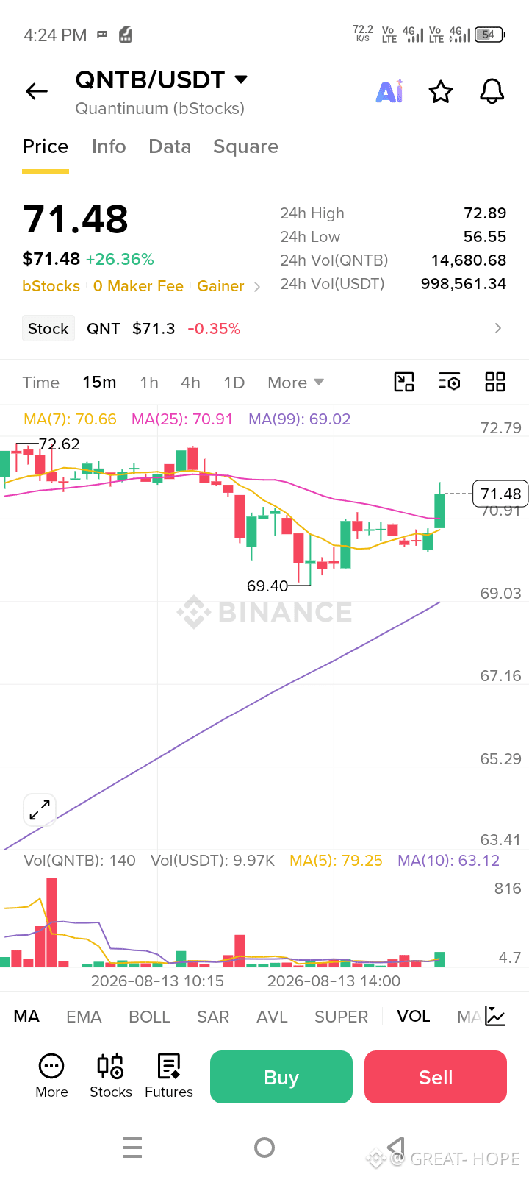The height and width of the screenshot is (1177, 529).
Task: Tap the Vol(QNTB): 140 label
Action: pyautogui.click(x=79, y=861)
